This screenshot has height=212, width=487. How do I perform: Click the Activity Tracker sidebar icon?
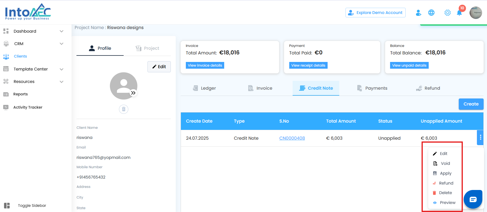click(6, 107)
